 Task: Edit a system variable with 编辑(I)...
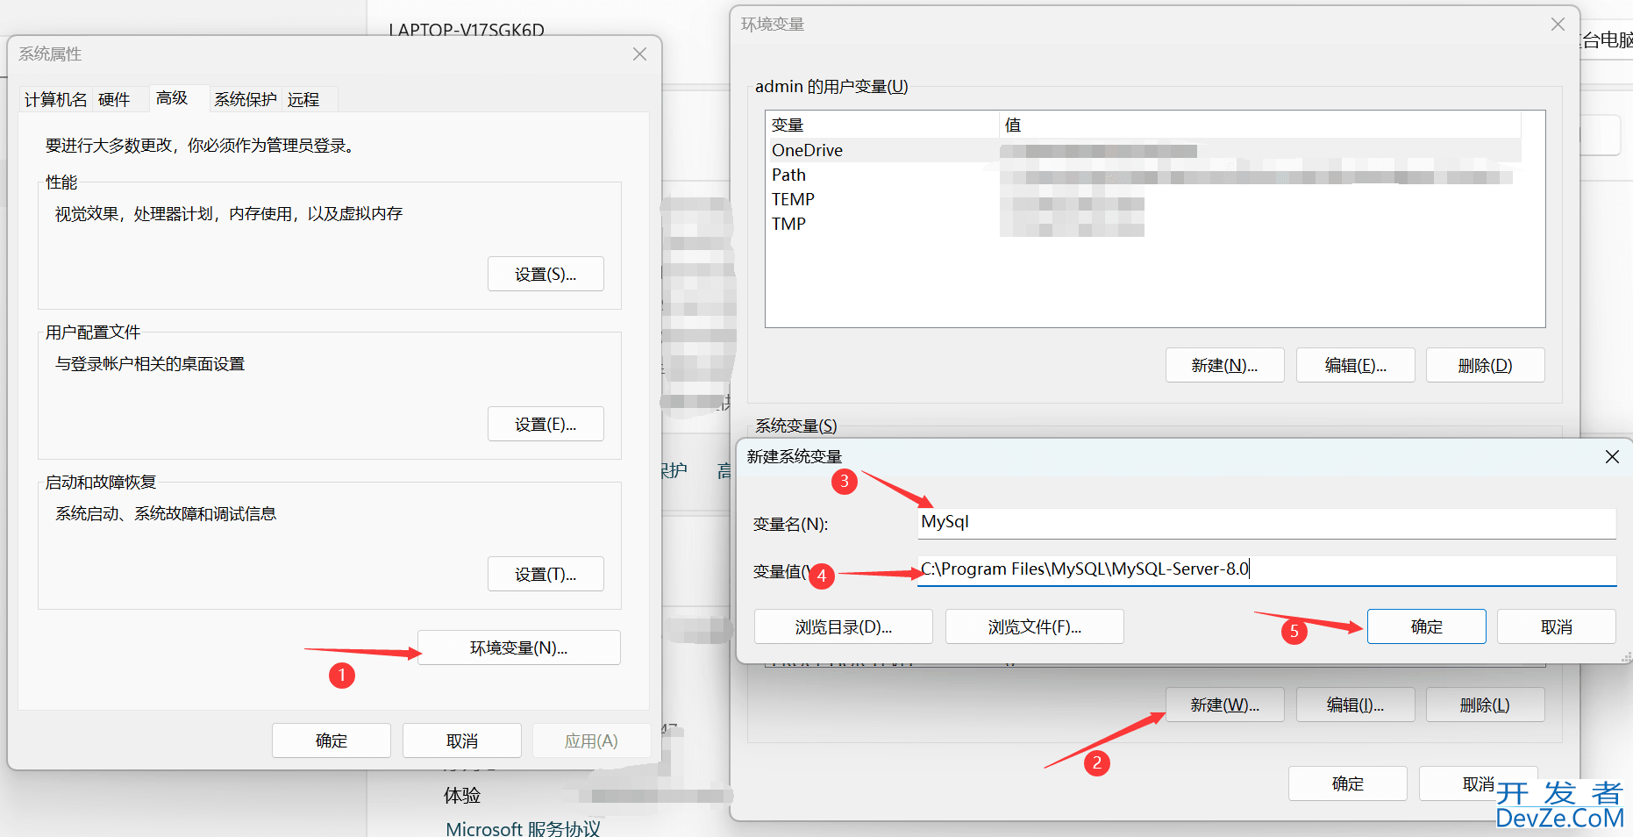click(x=1356, y=705)
